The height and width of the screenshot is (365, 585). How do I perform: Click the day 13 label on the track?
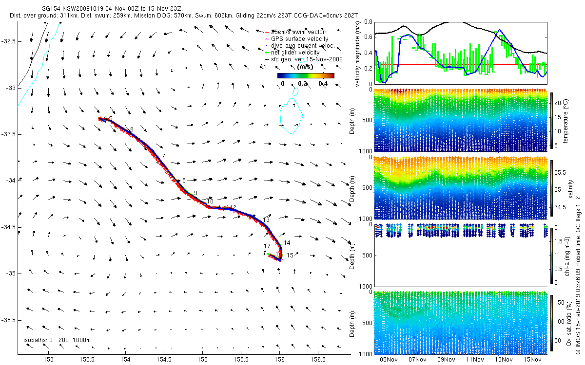tap(266, 220)
